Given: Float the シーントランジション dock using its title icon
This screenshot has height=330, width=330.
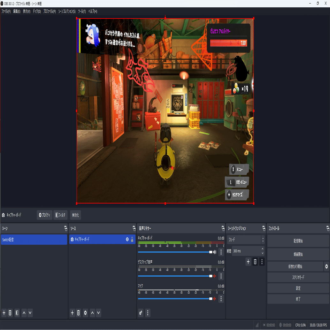Looking at the screenshot, I should pyautogui.click(x=264, y=228).
